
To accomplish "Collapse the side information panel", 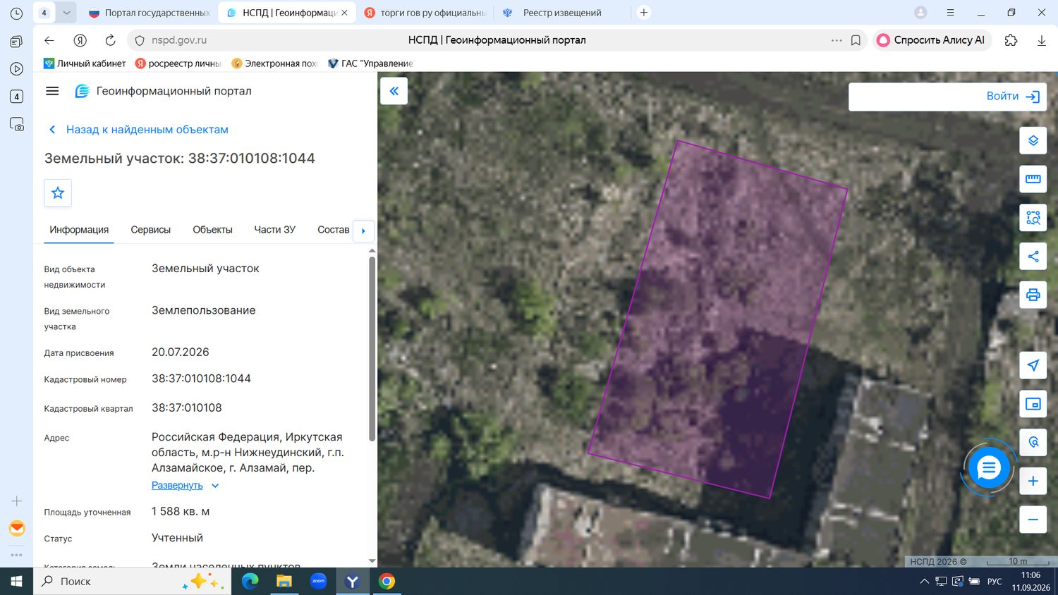I will pyautogui.click(x=394, y=91).
